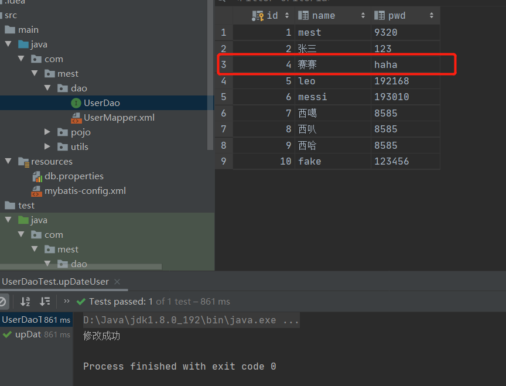Viewport: 506px width, 386px height.
Task: Select the name cell 'leo'
Action: tap(333, 81)
